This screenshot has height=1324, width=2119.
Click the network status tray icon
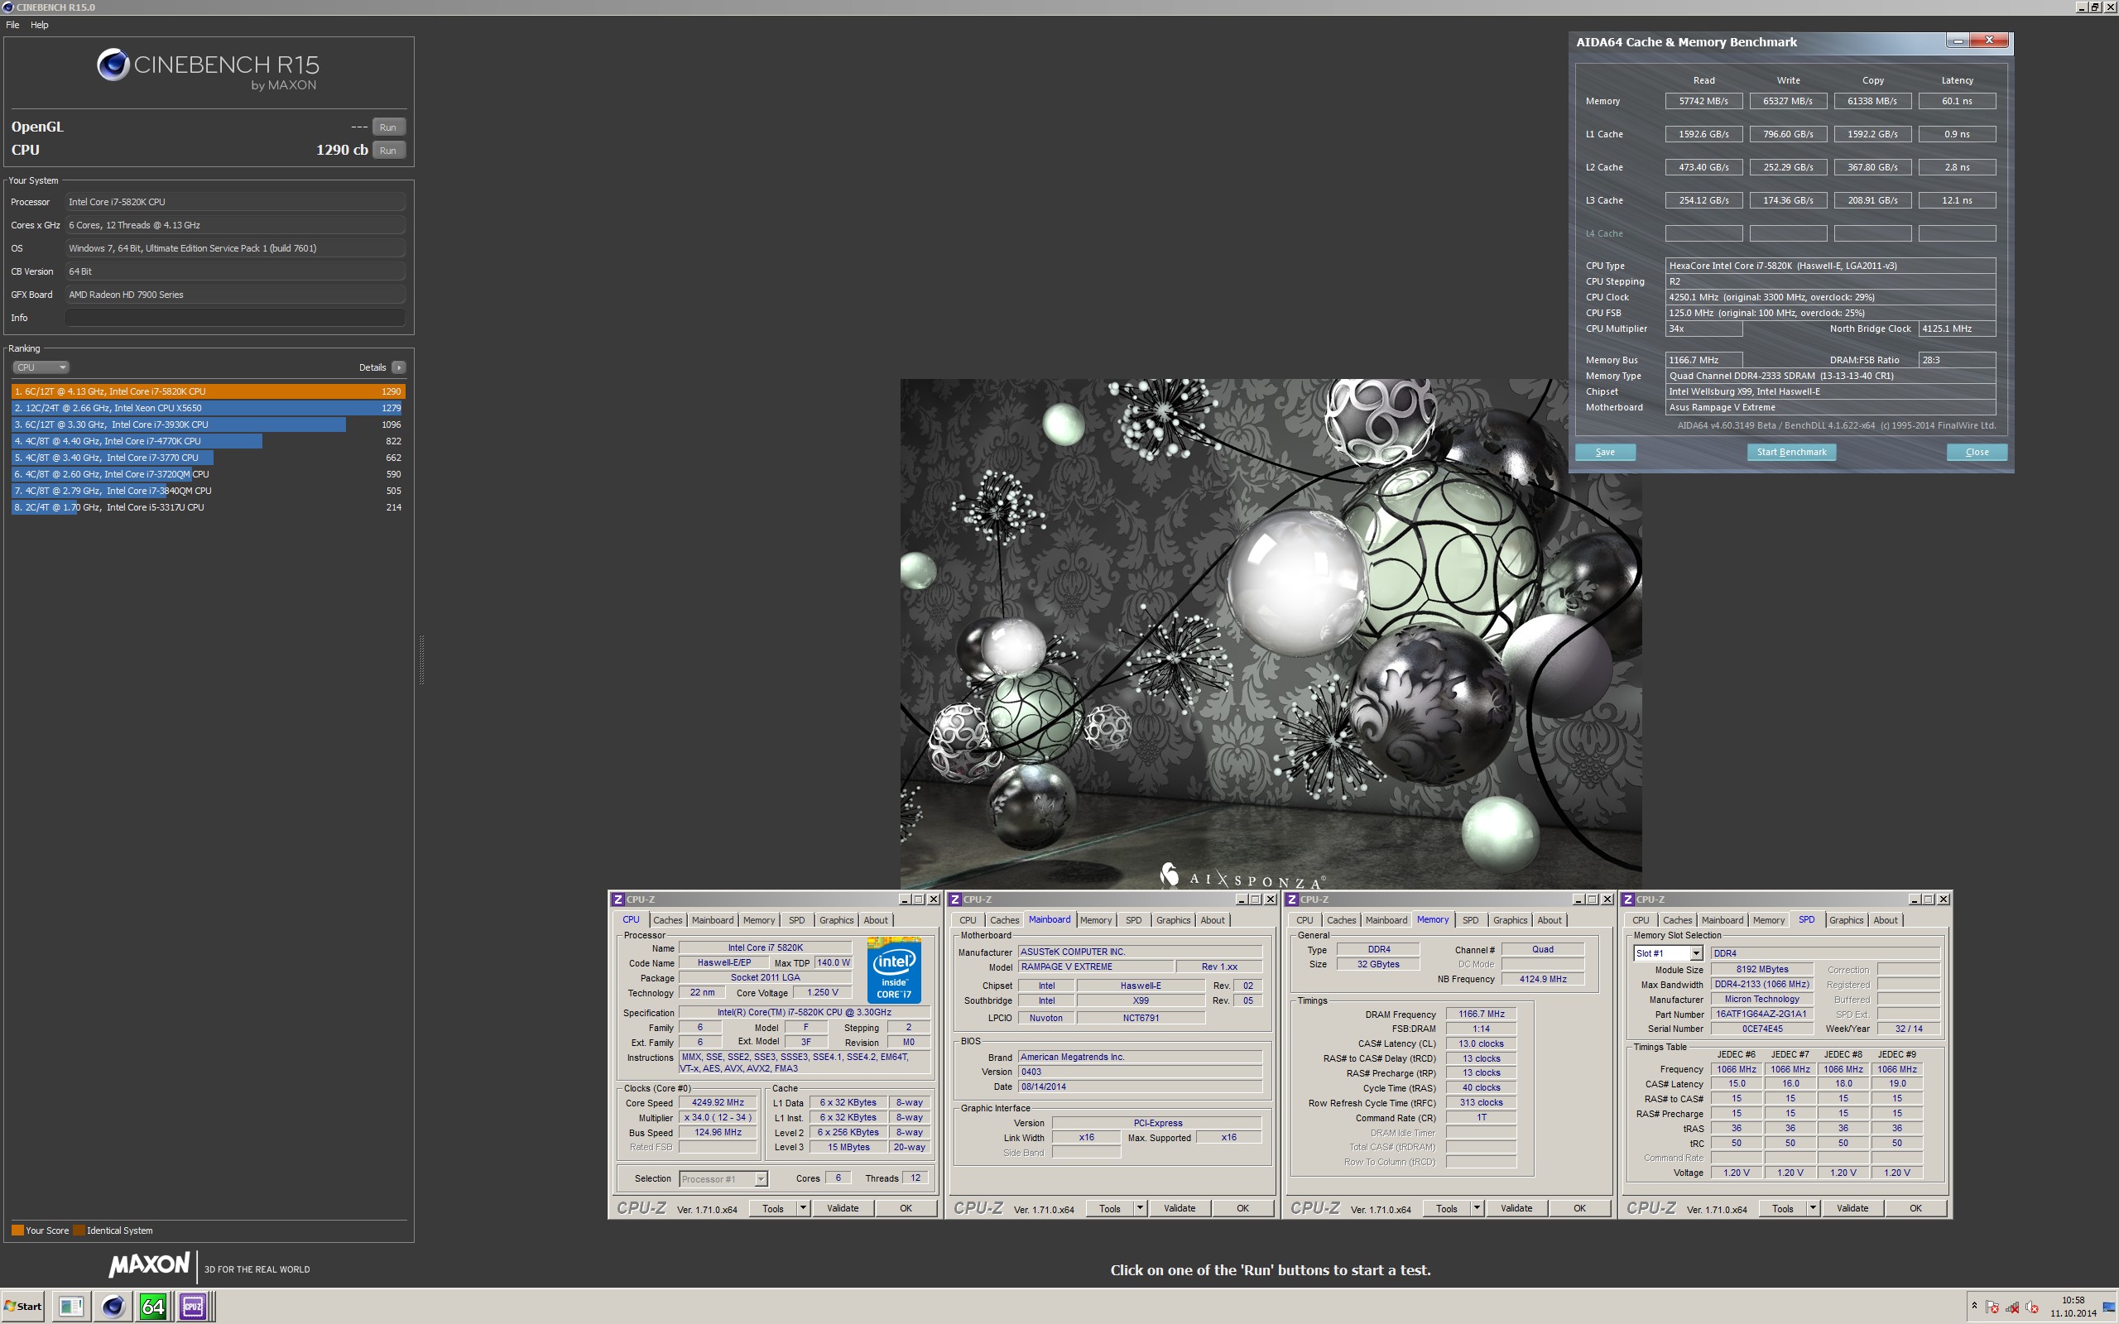(2012, 1307)
